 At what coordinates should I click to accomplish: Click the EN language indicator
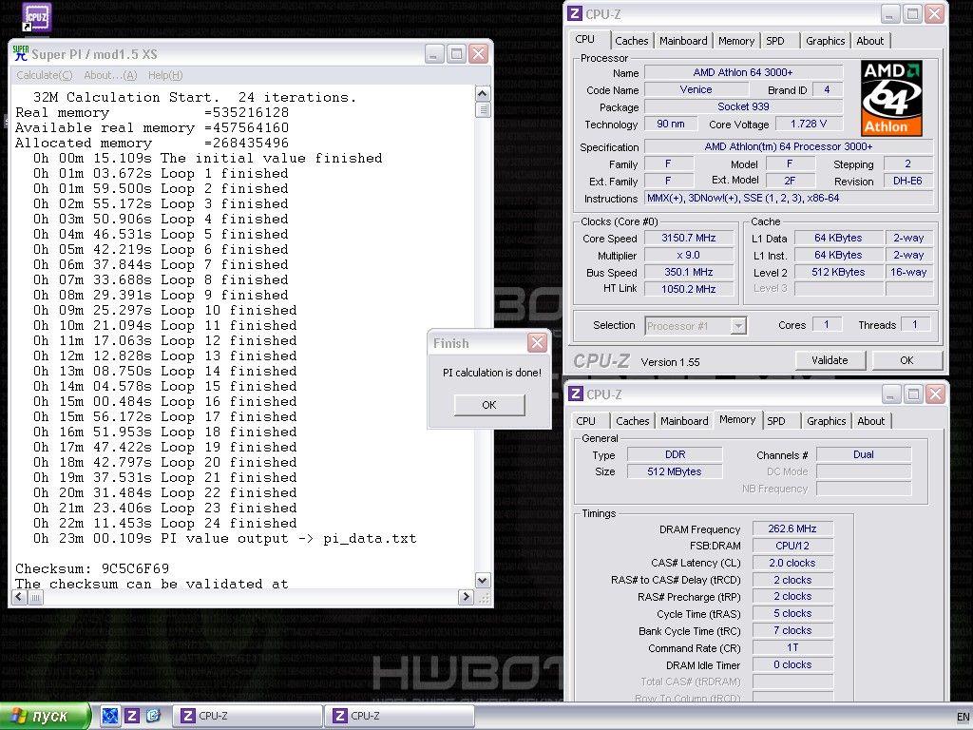963,717
